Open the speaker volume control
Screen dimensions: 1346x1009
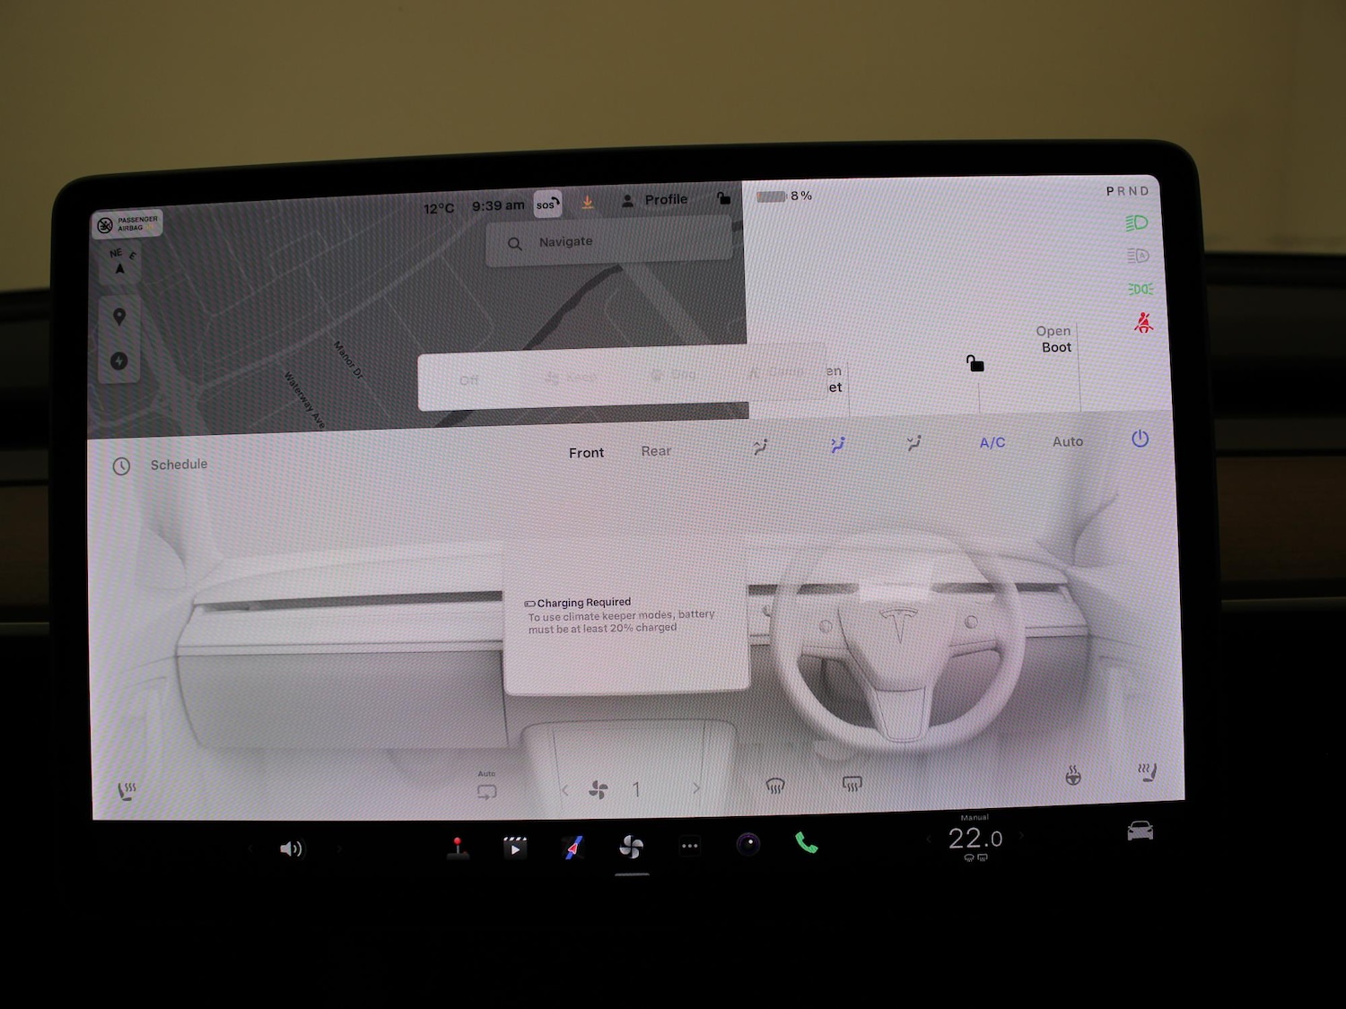point(291,848)
